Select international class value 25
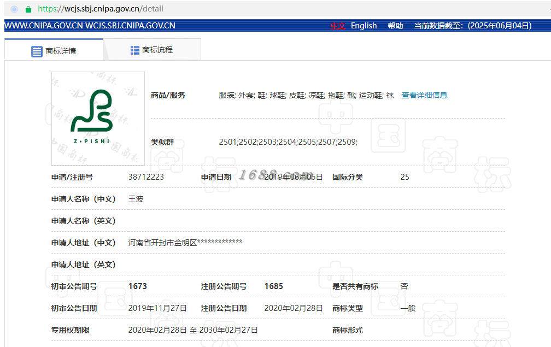This screenshot has width=551, height=347. pos(405,177)
